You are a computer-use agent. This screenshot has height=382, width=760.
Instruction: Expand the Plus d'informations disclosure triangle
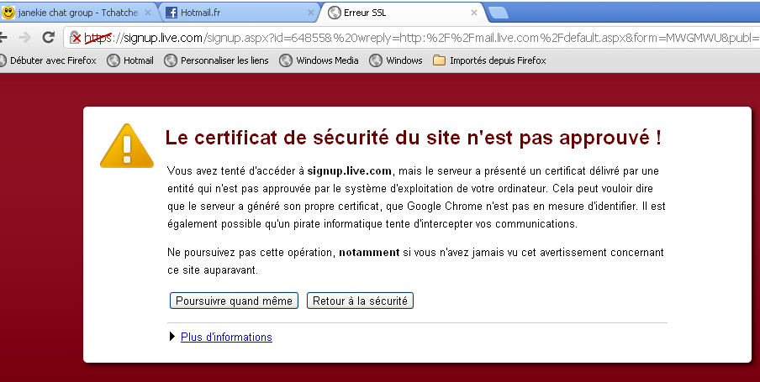point(172,337)
